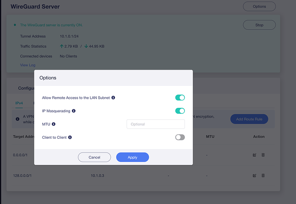This screenshot has height=204, width=296.
Task: Focus the MTU optional input field
Action: 156,124
